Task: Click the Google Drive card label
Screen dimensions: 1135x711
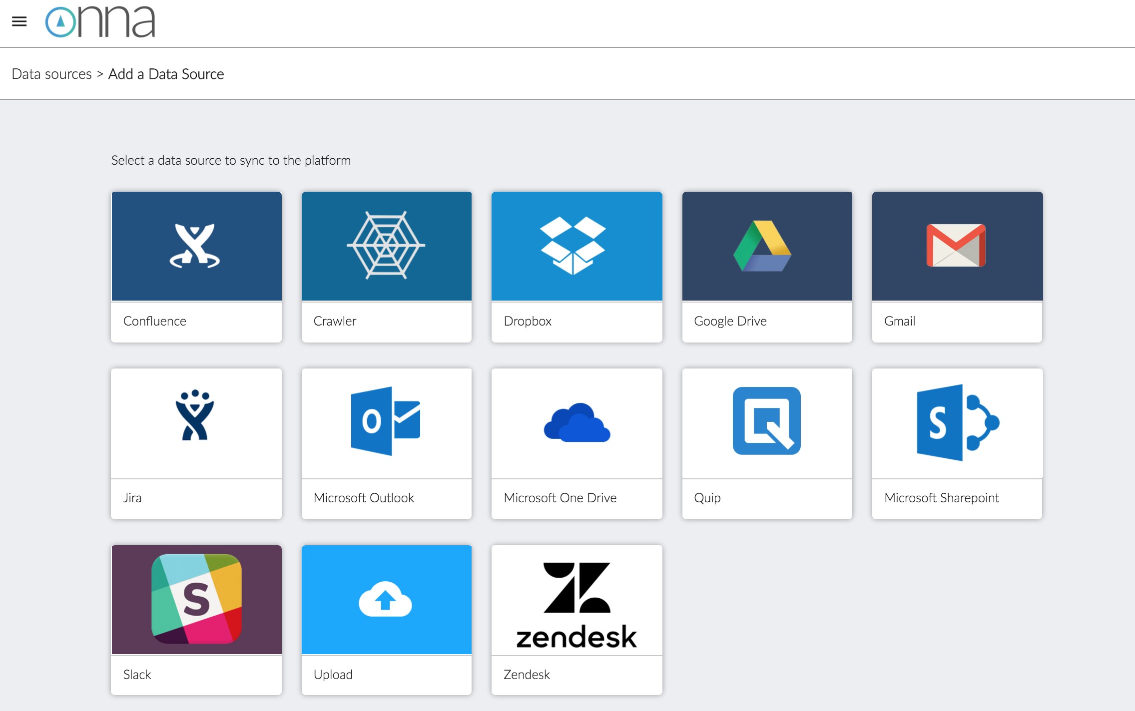Action: (730, 321)
